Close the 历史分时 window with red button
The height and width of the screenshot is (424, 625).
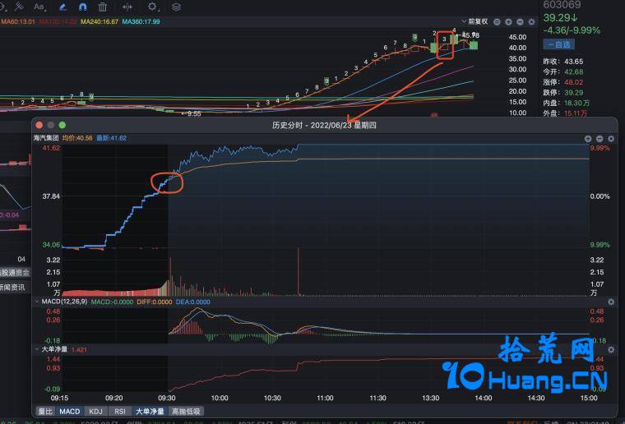tap(39, 125)
